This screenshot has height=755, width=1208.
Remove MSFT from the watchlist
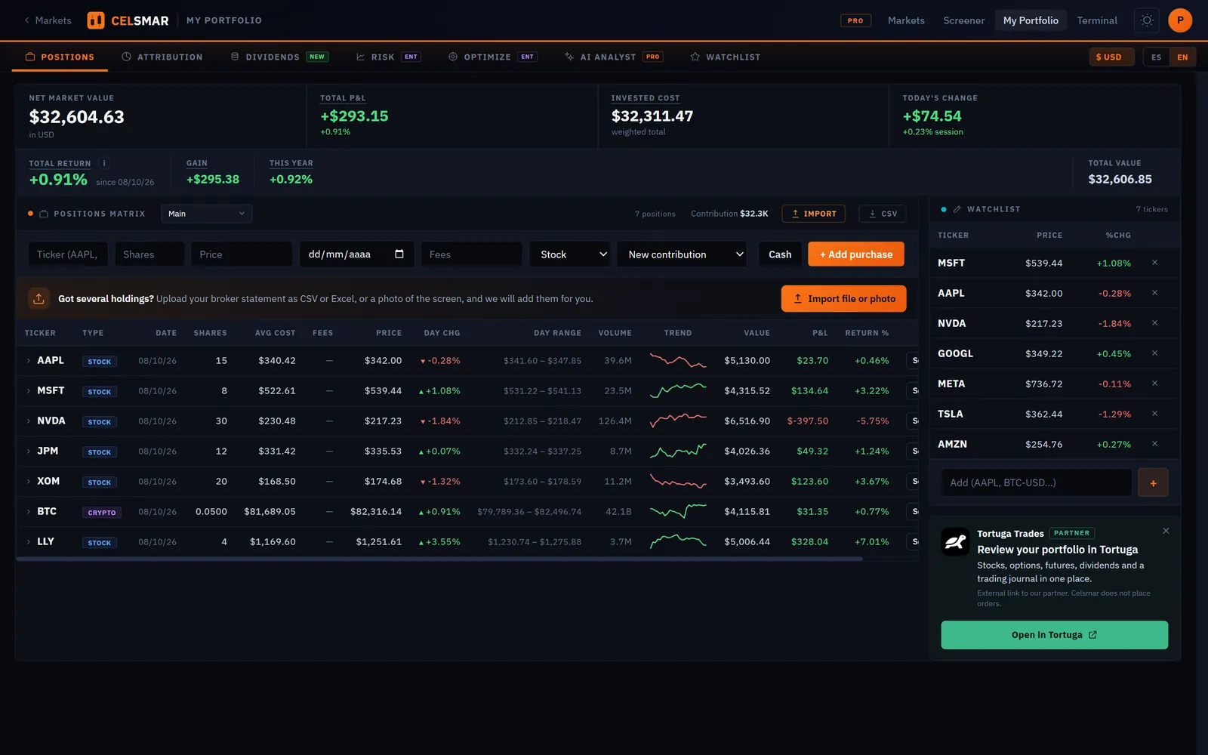1154,263
